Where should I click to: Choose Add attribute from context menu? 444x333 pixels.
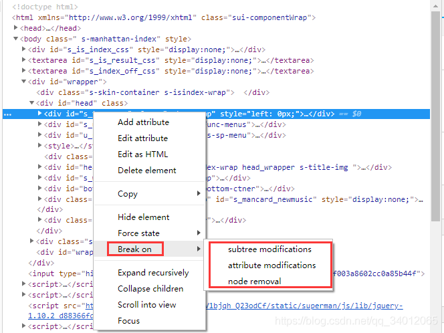click(x=143, y=122)
